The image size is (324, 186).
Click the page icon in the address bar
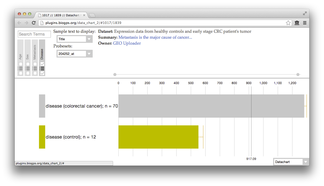pyautogui.click(x=42, y=23)
